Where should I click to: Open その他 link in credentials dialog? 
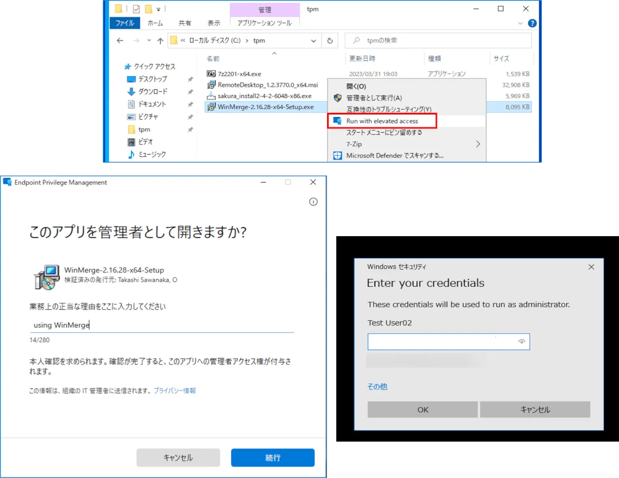pos(377,386)
